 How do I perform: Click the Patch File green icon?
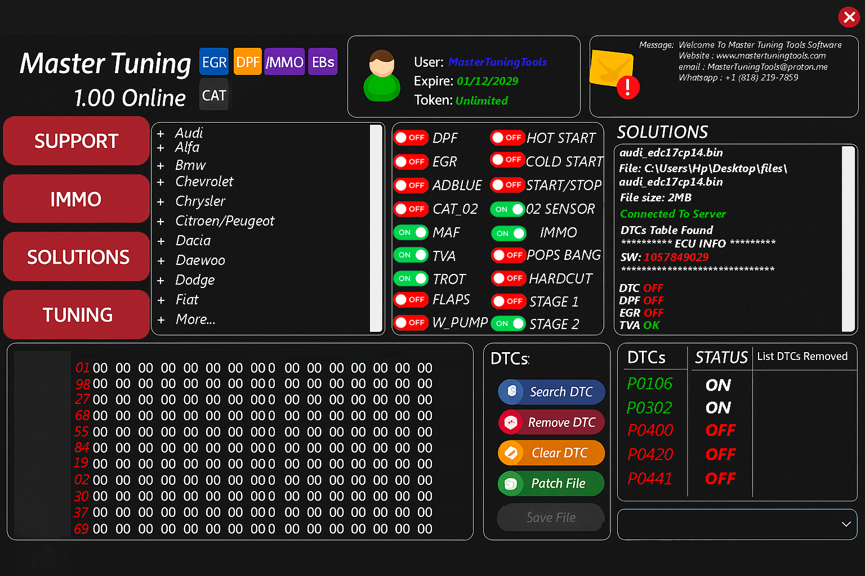coord(511,483)
